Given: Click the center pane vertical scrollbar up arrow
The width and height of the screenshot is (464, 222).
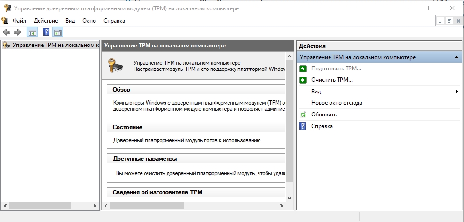Looking at the screenshot, I should pos(289,56).
